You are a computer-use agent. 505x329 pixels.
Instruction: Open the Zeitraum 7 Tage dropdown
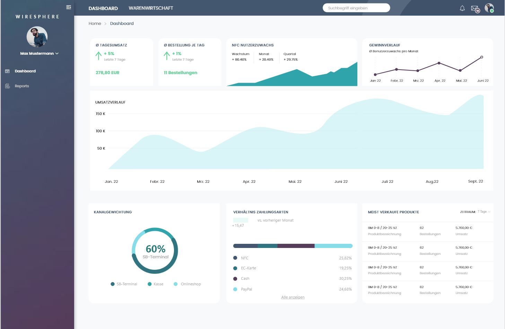(484, 212)
